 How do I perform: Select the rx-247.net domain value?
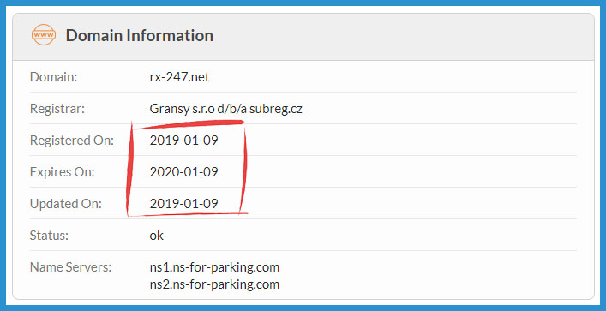(x=179, y=77)
